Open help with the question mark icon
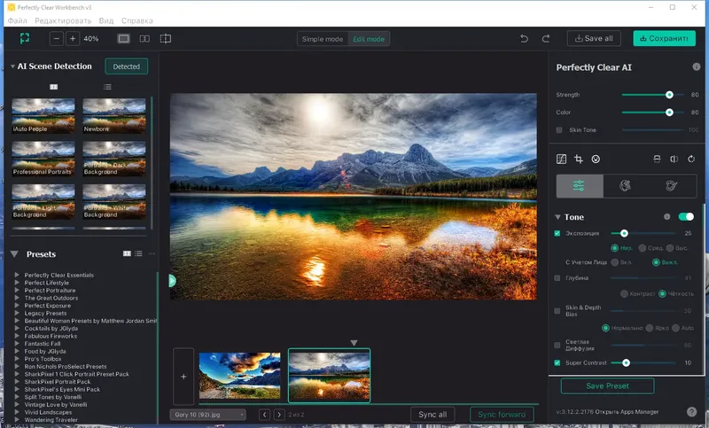This screenshot has width=709, height=428. pos(690,411)
